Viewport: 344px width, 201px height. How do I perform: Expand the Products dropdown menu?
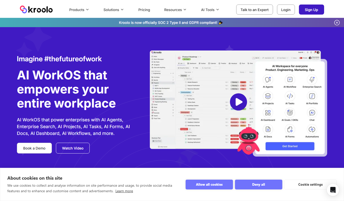[79, 10]
